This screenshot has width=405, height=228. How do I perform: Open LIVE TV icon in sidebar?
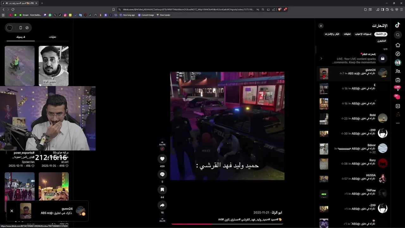(398, 80)
